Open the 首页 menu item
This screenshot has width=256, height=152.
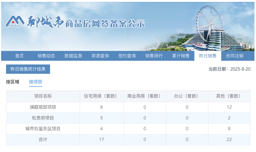pos(20,56)
